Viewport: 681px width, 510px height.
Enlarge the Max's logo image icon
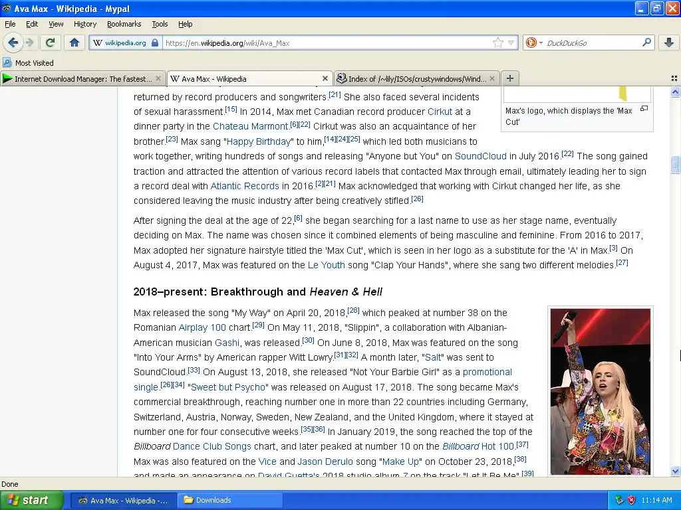click(644, 108)
